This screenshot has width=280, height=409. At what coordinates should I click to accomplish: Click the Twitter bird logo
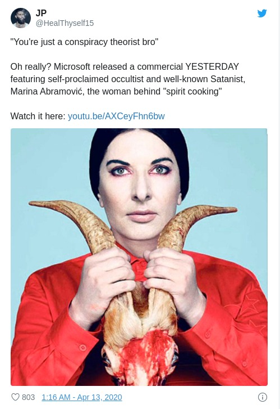(x=262, y=14)
